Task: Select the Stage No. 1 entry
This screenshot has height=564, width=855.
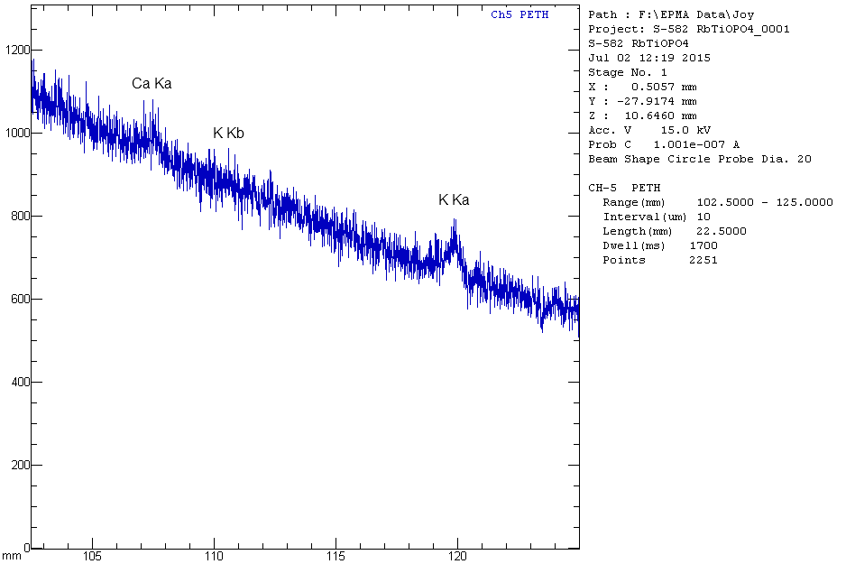Action: (x=628, y=72)
